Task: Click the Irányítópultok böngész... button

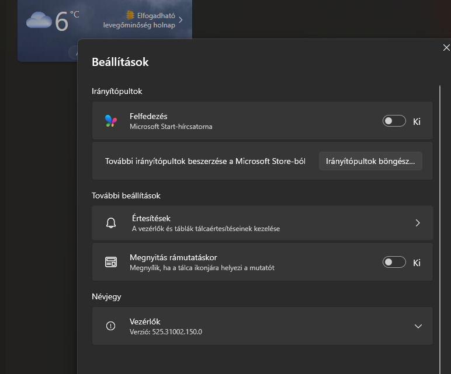Action: (370, 161)
